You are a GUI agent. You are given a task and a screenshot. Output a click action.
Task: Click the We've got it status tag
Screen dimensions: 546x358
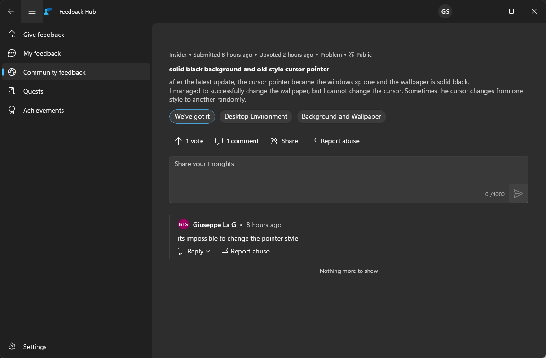coord(192,116)
